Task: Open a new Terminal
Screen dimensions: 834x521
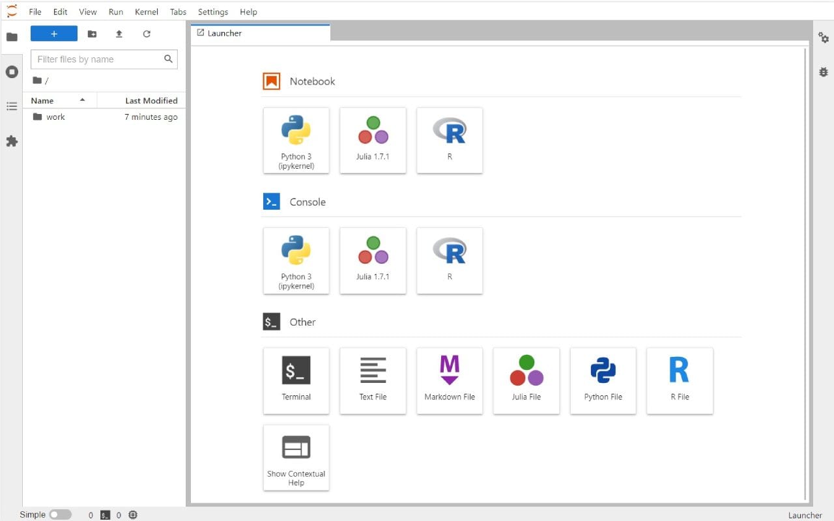Action: 296,380
